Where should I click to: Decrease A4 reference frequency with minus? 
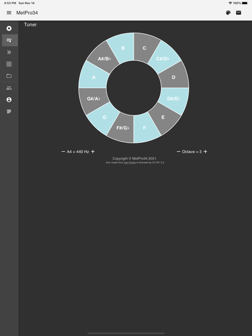63,151
